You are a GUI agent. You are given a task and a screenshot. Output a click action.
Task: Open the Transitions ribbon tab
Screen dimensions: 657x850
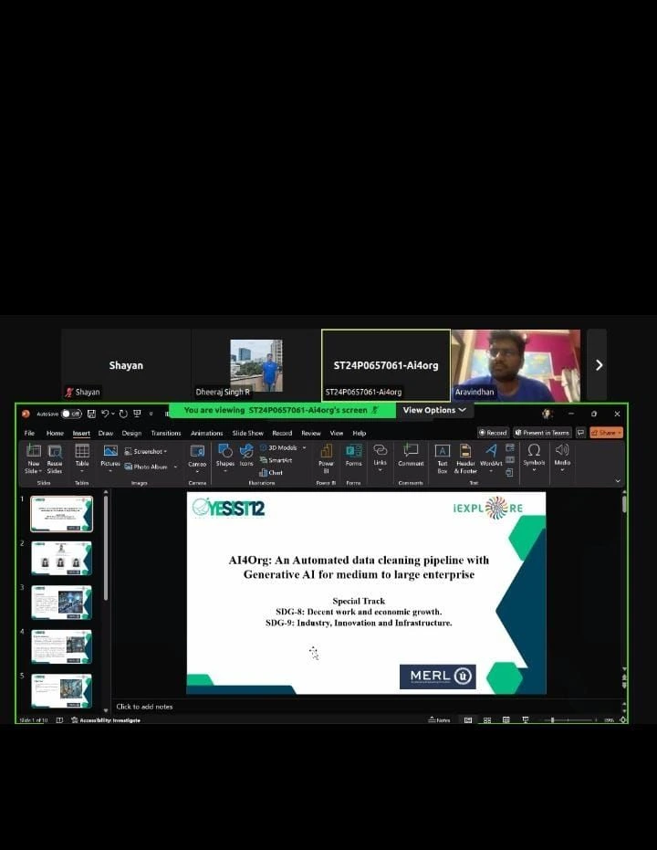(x=166, y=433)
